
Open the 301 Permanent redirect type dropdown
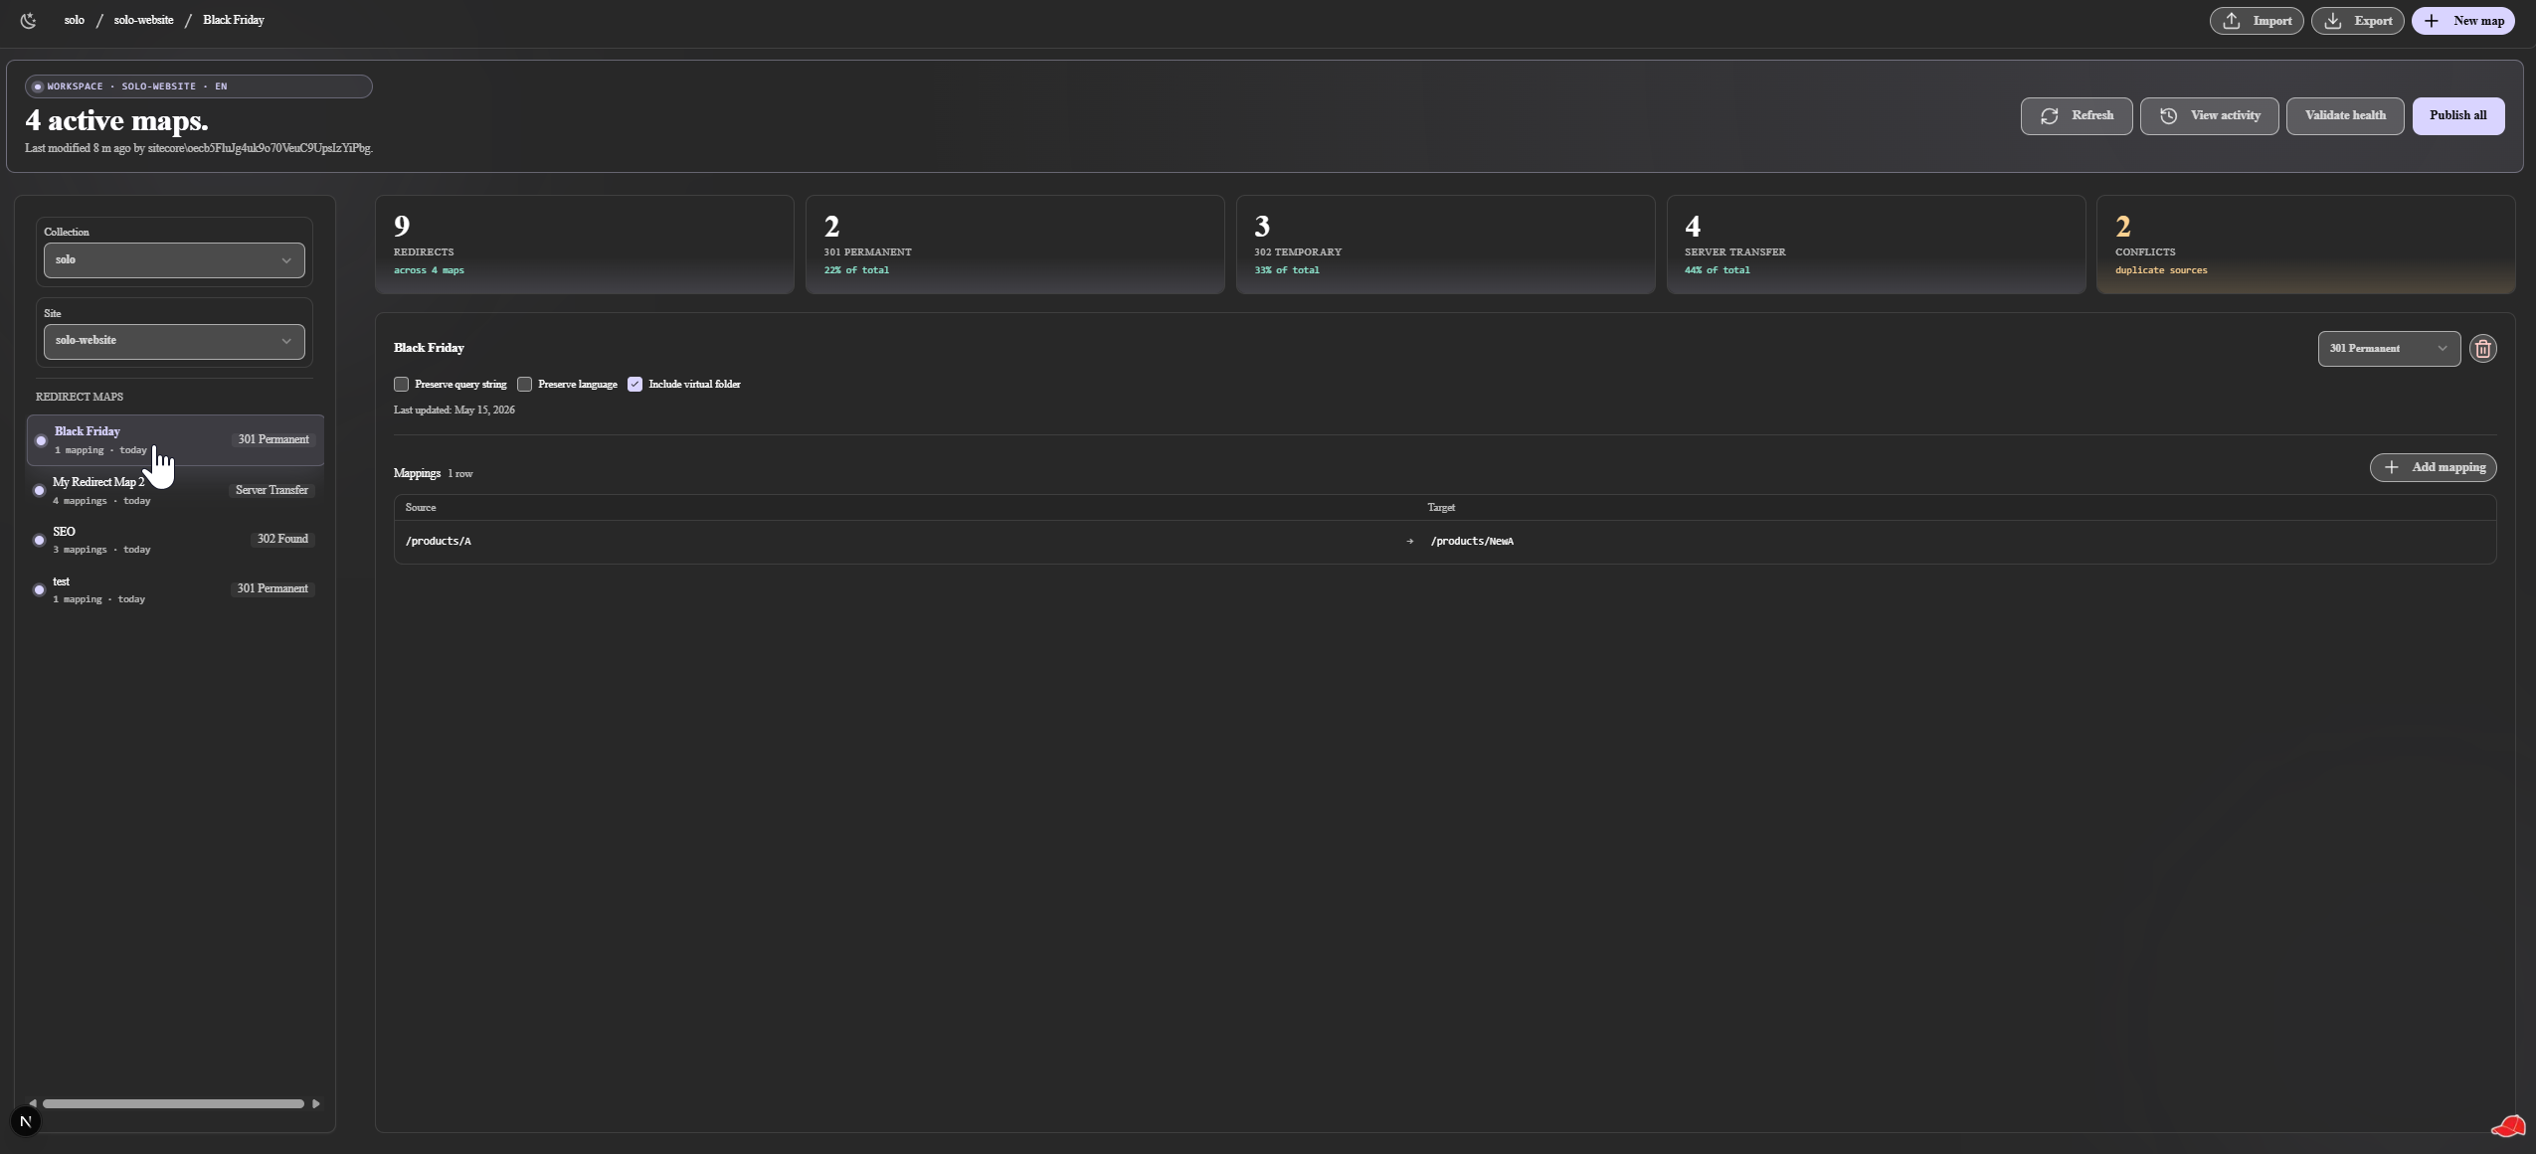2389,349
